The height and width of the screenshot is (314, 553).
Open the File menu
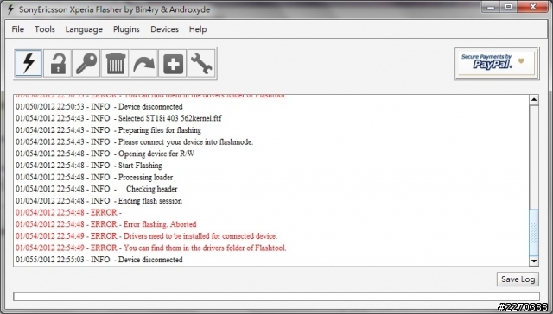17,29
